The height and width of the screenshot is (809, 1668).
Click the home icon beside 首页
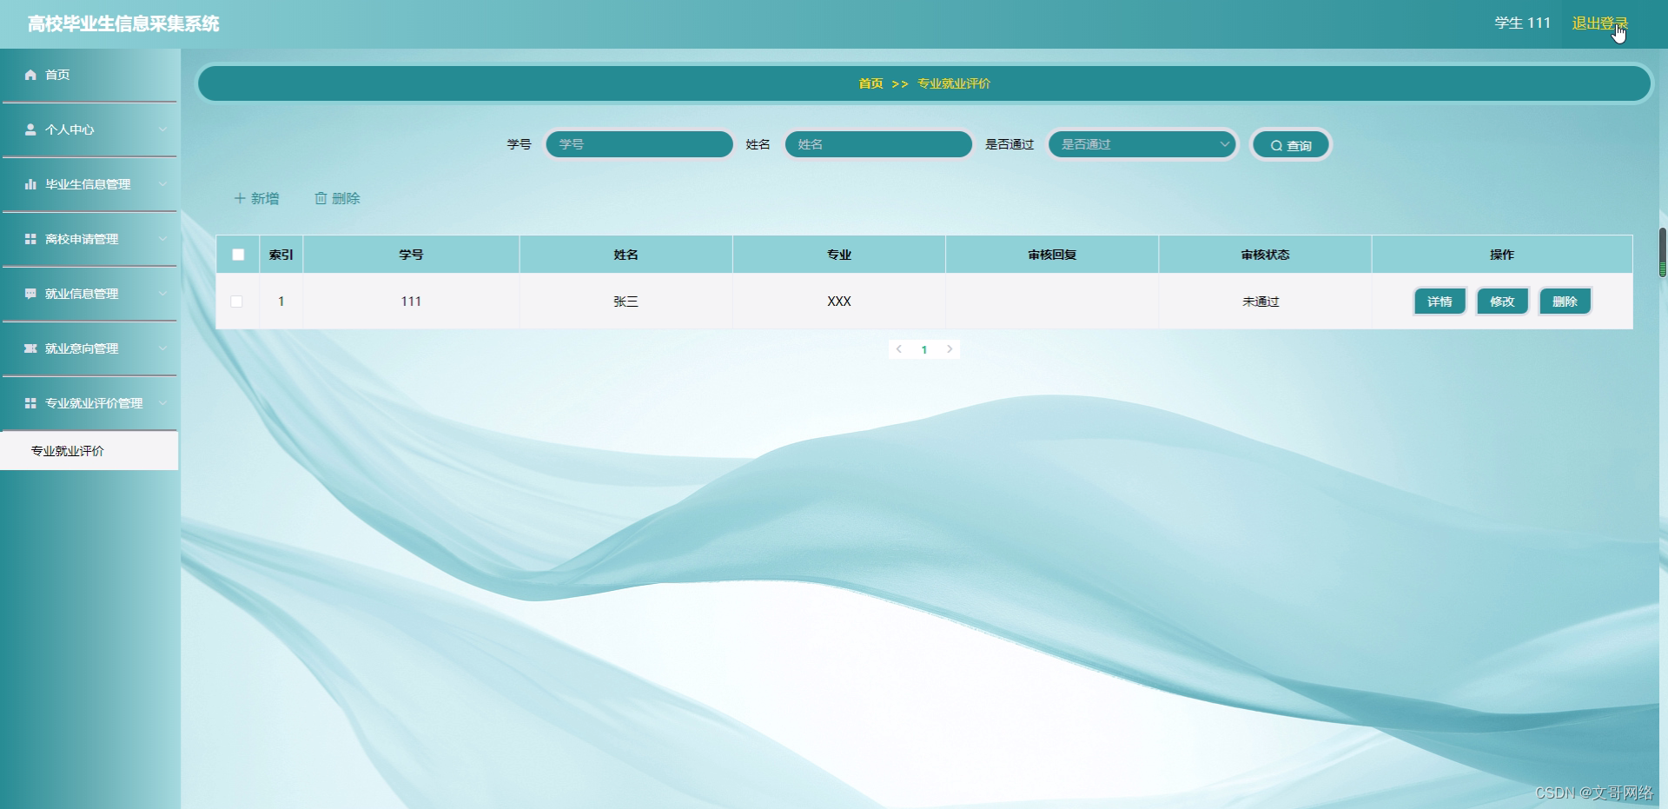point(29,75)
